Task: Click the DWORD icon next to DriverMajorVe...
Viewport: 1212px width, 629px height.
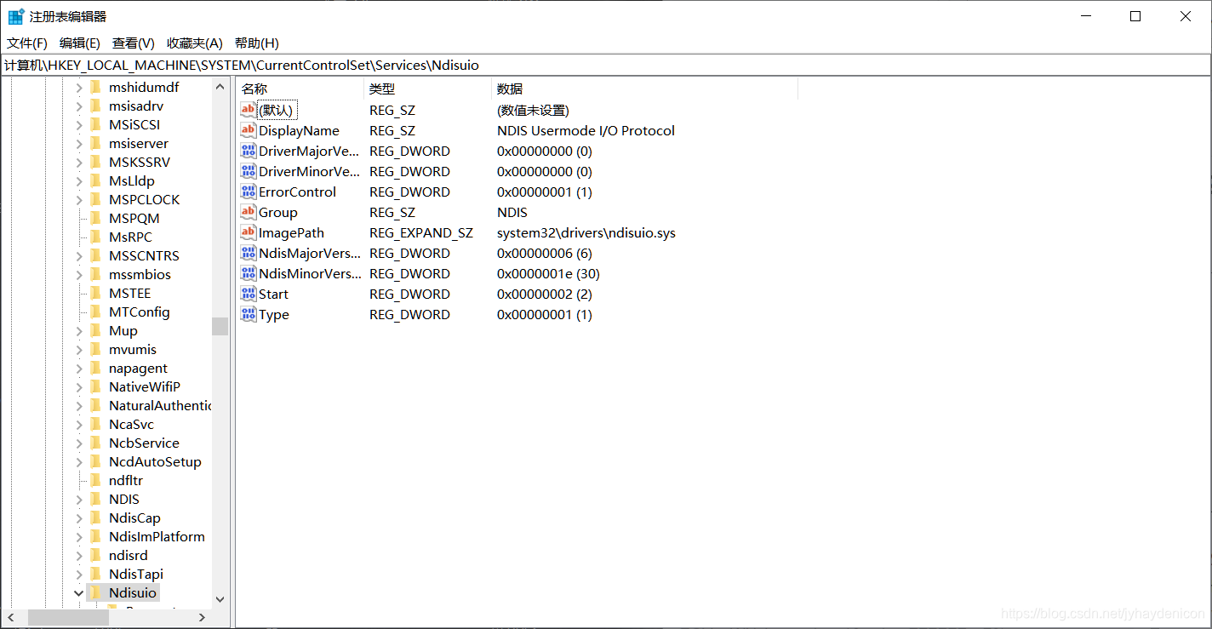Action: pos(248,151)
